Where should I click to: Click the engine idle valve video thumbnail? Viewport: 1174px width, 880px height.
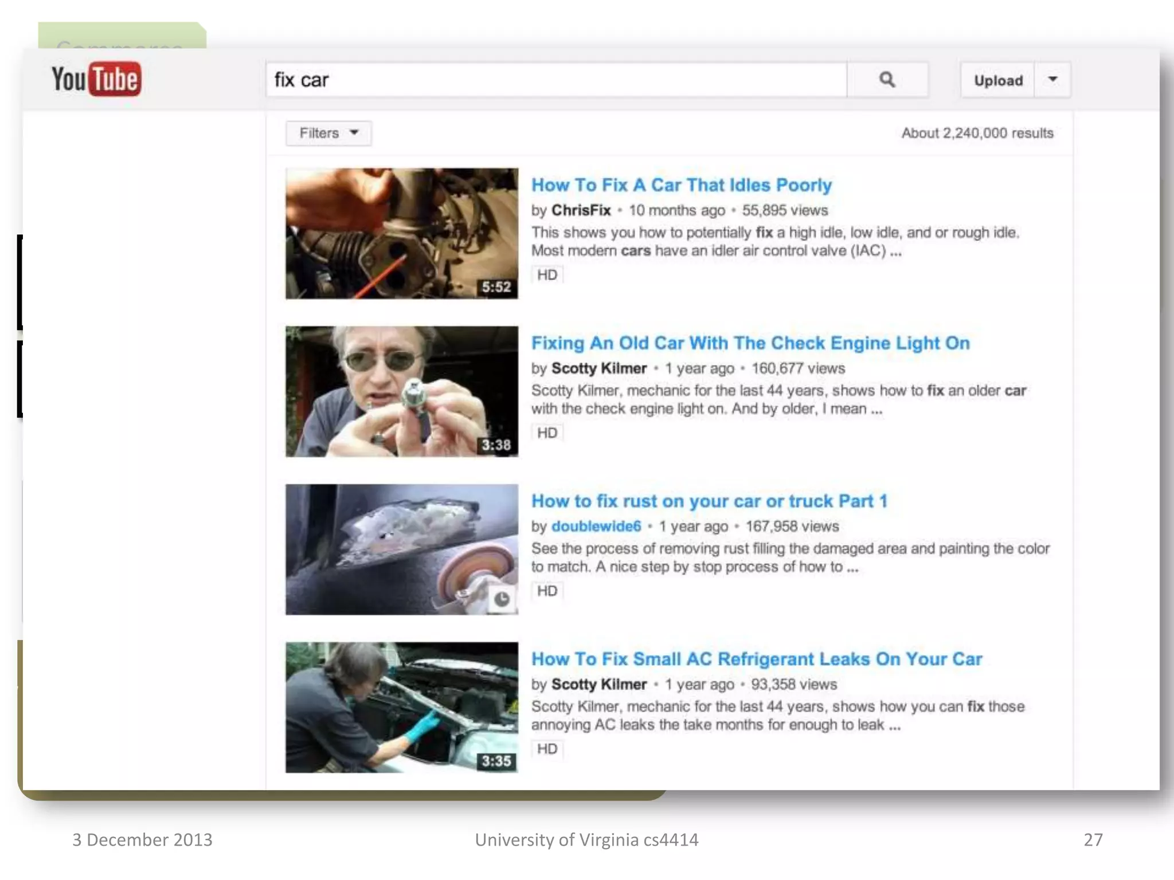click(x=401, y=233)
